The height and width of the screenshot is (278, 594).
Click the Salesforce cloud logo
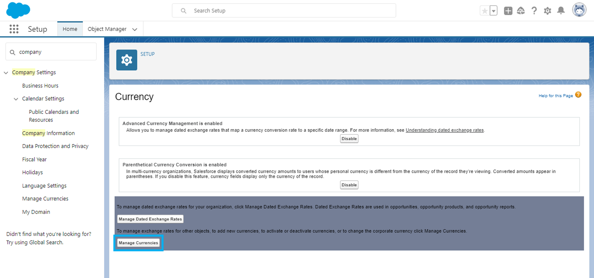18,10
